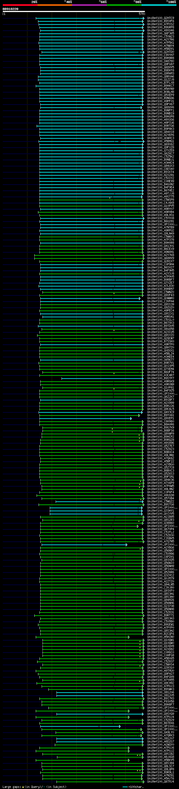Select the UniRef100_Q9XEP1 label
The width and height of the screenshot is (179, 789).
[161, 418]
